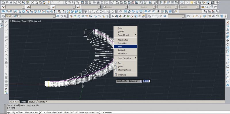Click the Erase tool in Modify toolbar
Image resolution: width=230 pixels, height=114 pixels.
(x=228, y=22)
